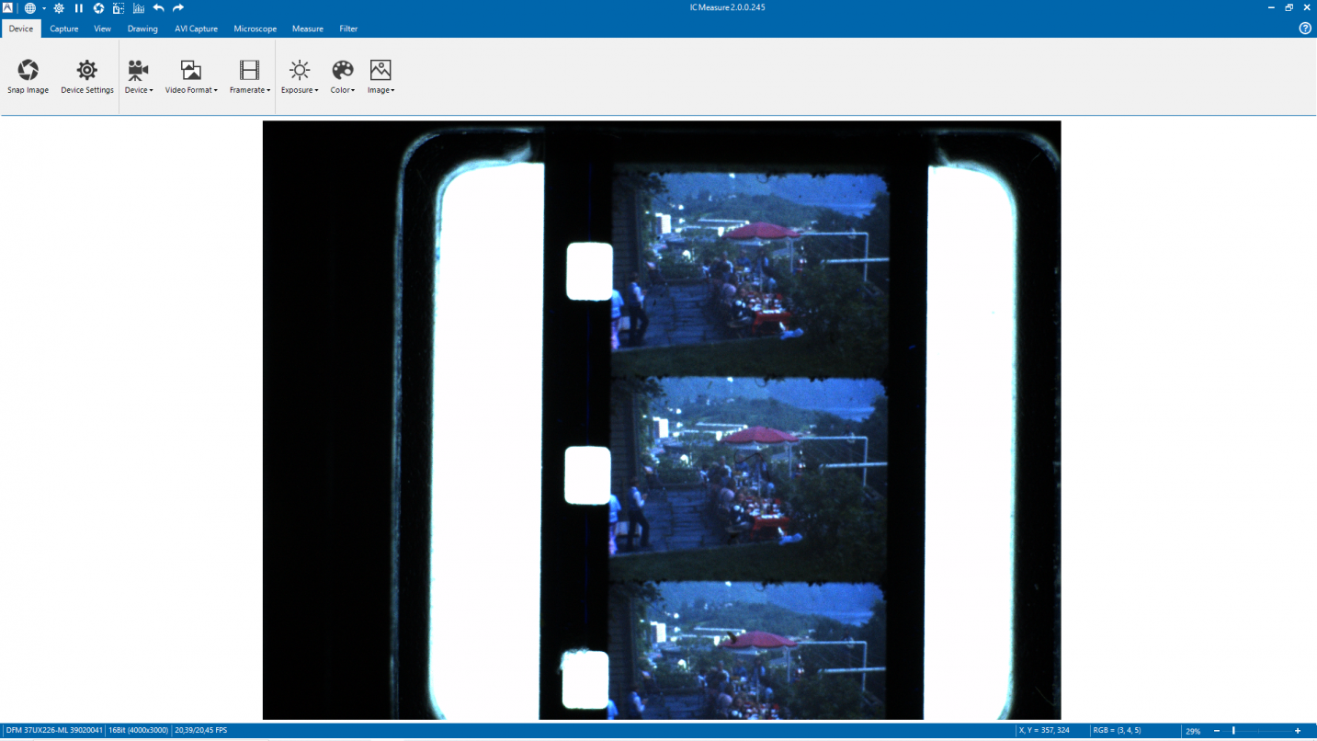Screen dimensions: 1317x741
Task: Open the Filter tab
Action: (348, 28)
